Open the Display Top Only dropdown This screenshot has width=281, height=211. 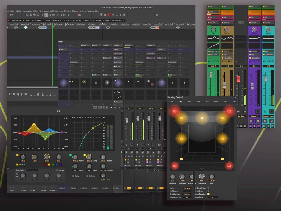coord(187,188)
